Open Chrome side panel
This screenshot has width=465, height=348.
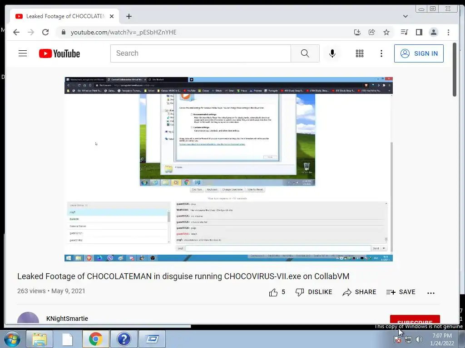click(419, 32)
